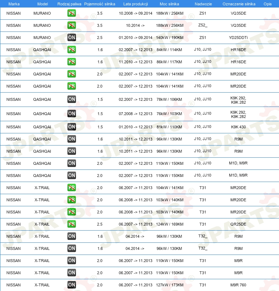Image resolution: width=279 pixels, height=291 pixels.
Task: Click the 124kW / 169KM power cell
Action: tap(169, 224)
